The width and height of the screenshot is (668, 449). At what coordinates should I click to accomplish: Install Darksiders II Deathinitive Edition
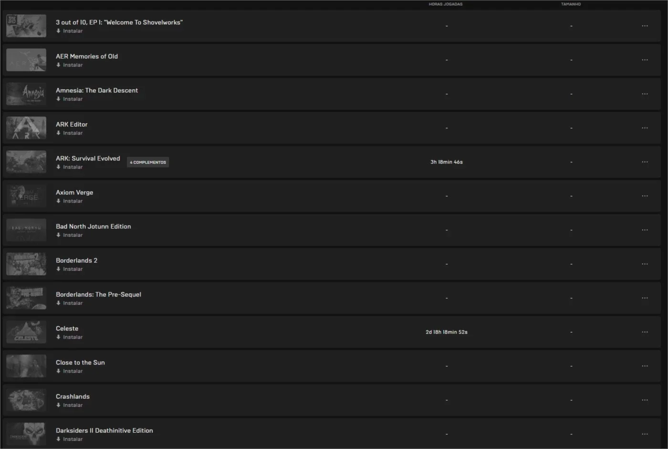[69, 439]
